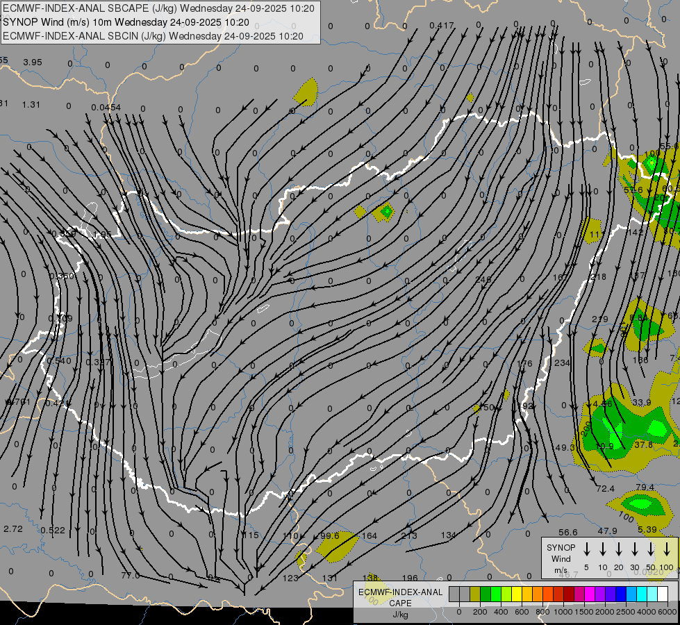Screen dimensions: 680x625
Task: Click the 79.4 value on map
Action: tap(645, 487)
